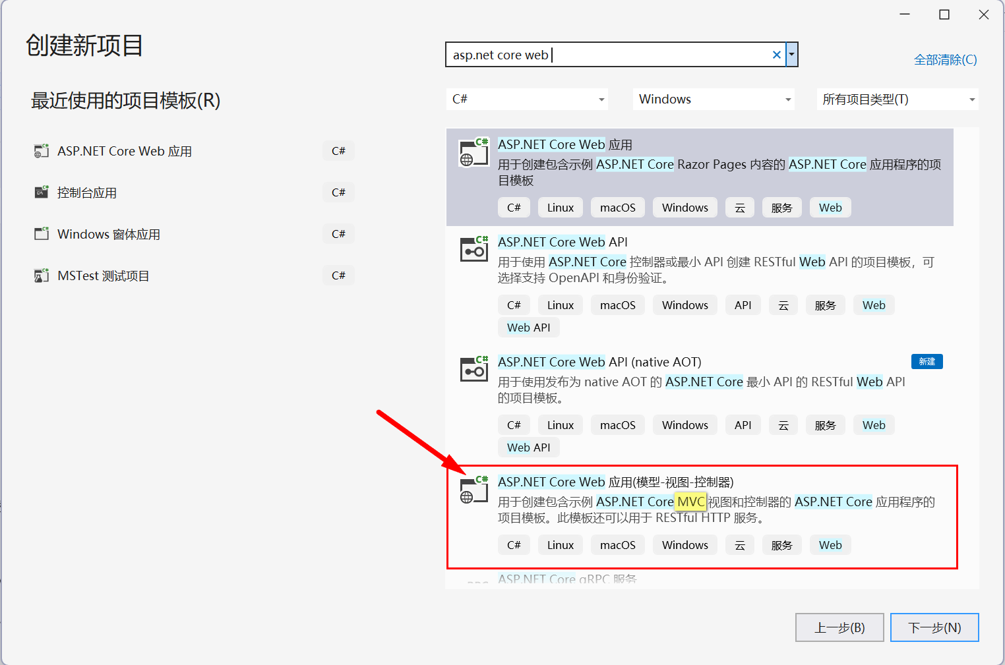Viewport: 1005px width, 665px height.
Task: Open the 所有项目类型 filter dropdown
Action: [898, 99]
